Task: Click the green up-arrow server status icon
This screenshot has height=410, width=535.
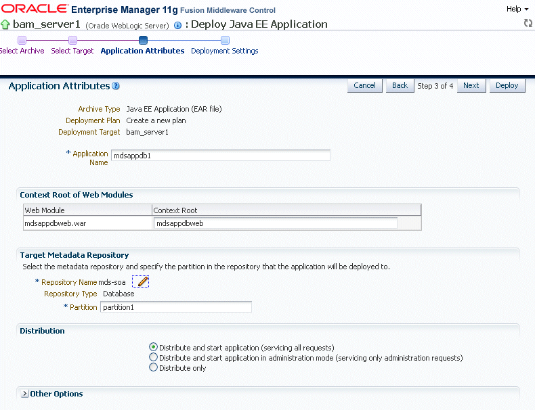Action: 5,24
